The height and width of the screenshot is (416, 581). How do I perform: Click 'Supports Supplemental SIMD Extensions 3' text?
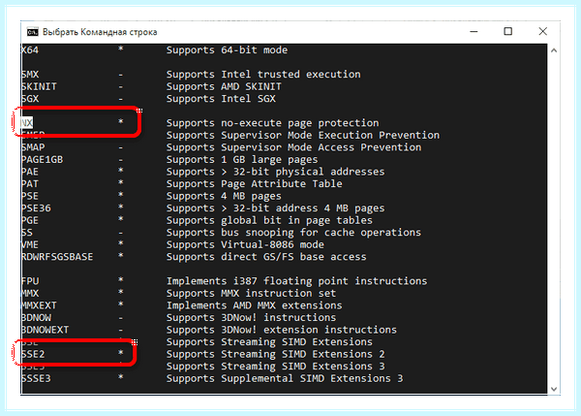285,379
